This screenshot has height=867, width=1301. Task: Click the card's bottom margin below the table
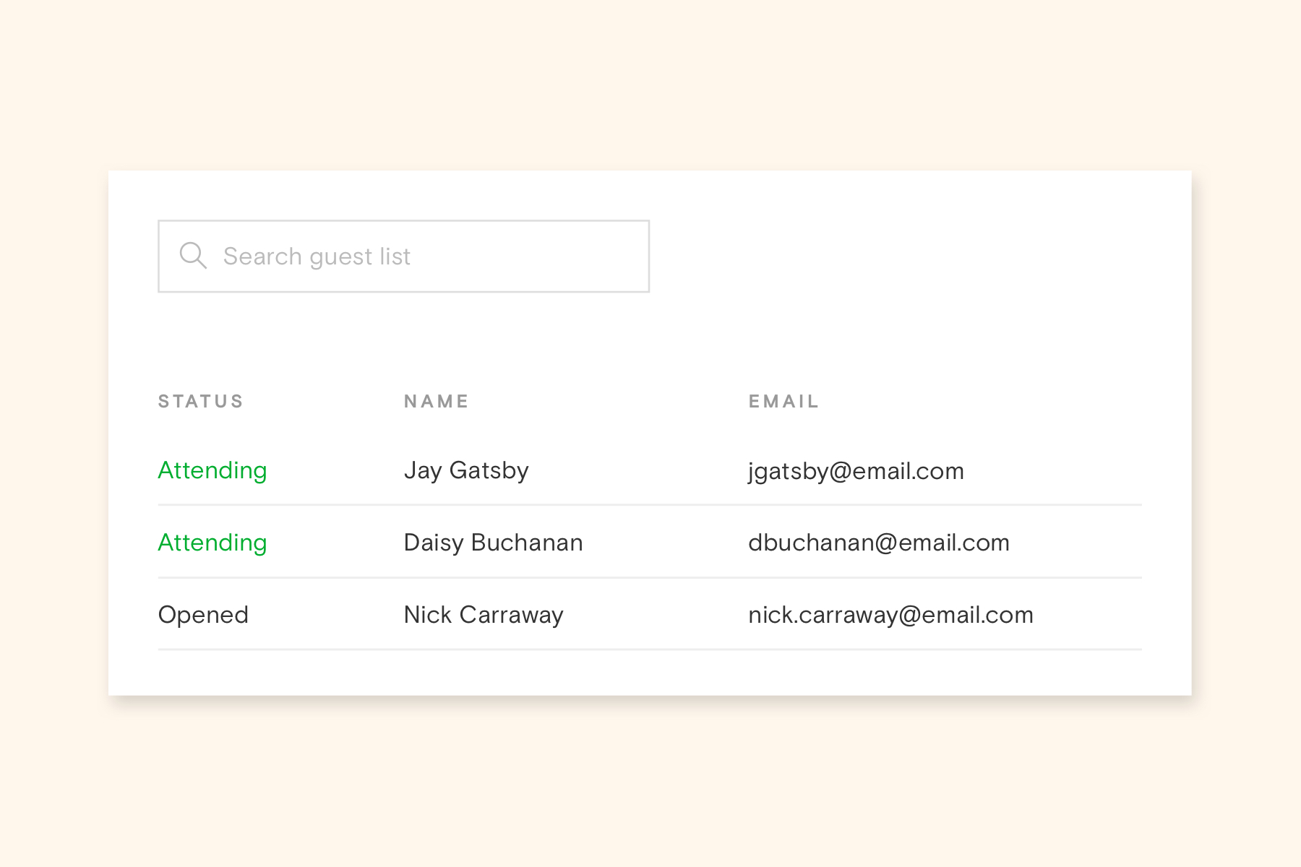click(650, 673)
